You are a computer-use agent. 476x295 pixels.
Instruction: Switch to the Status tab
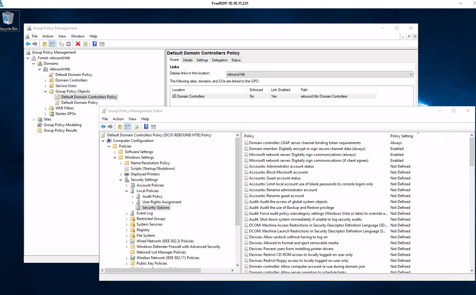(236, 60)
